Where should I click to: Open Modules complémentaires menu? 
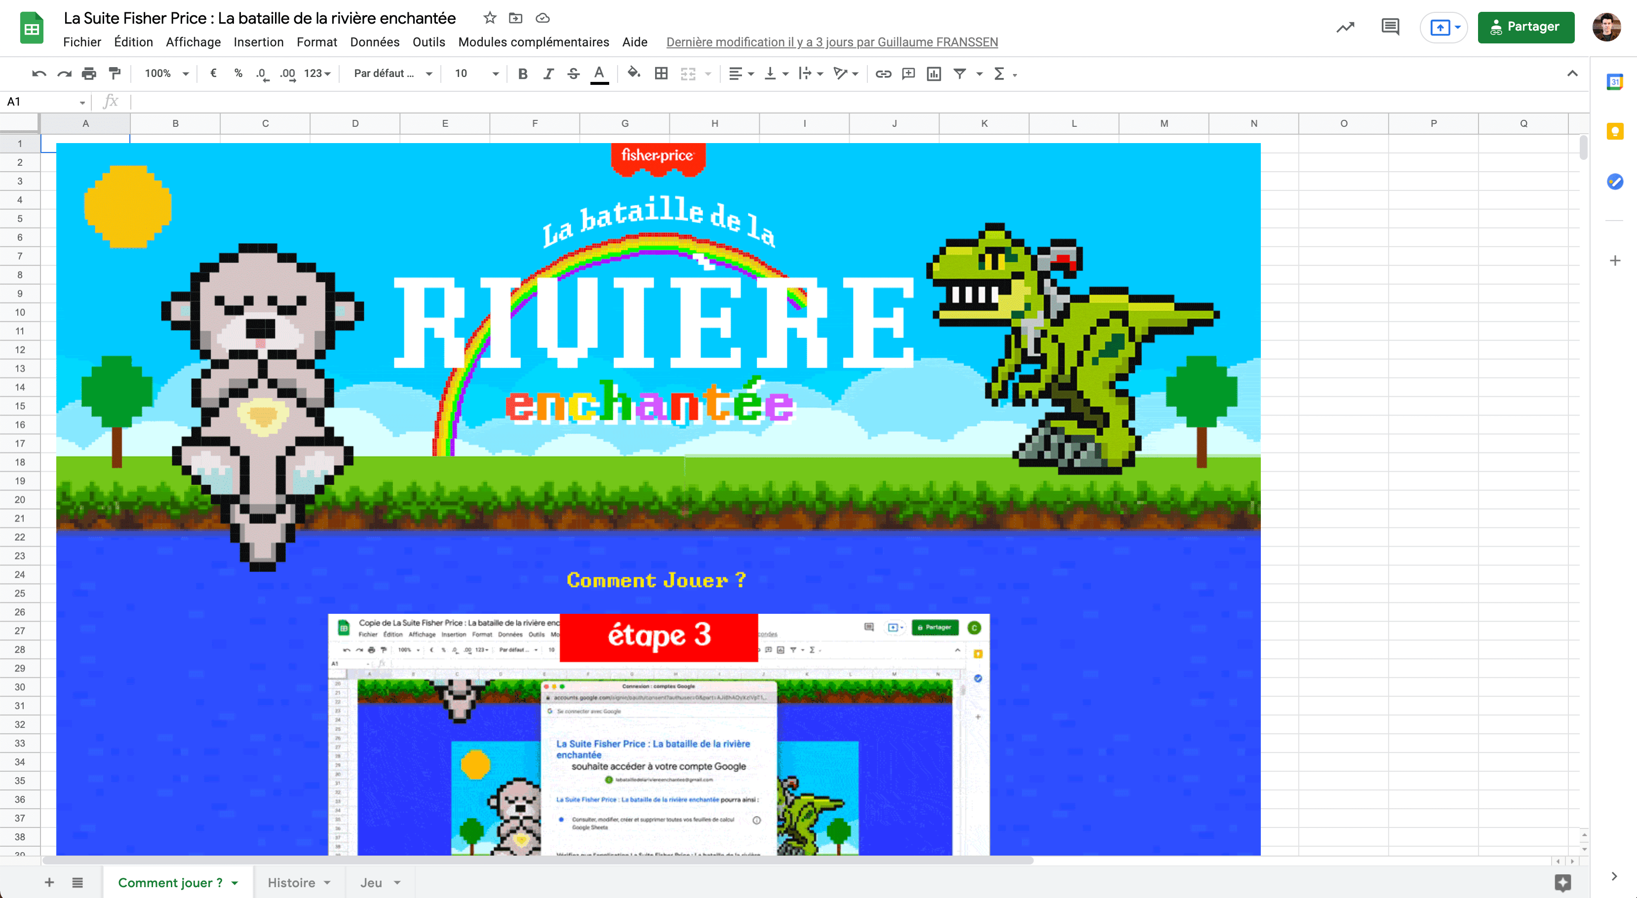(534, 42)
